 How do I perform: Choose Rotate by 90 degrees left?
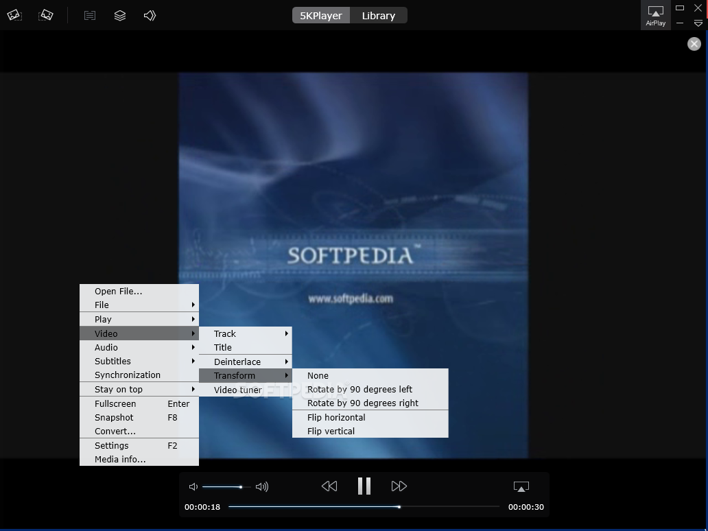370,389
